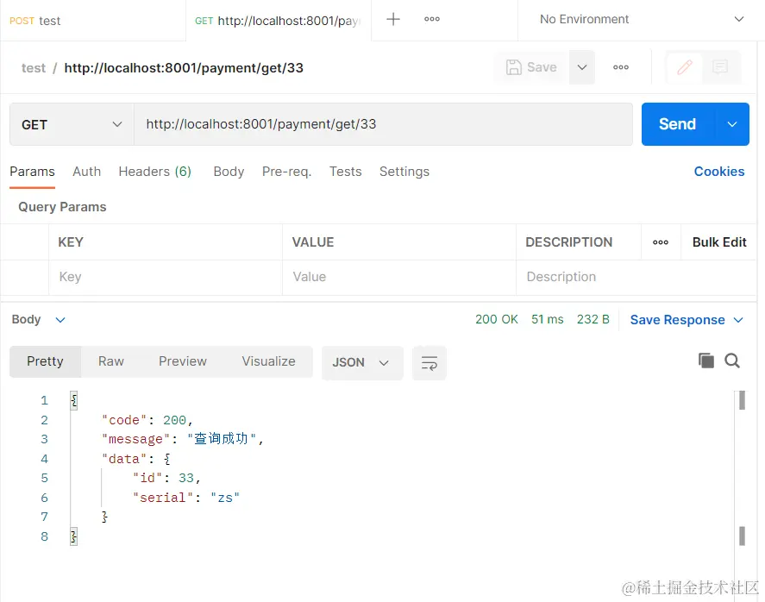Click the Cookies link
The image size is (765, 602).
click(719, 172)
